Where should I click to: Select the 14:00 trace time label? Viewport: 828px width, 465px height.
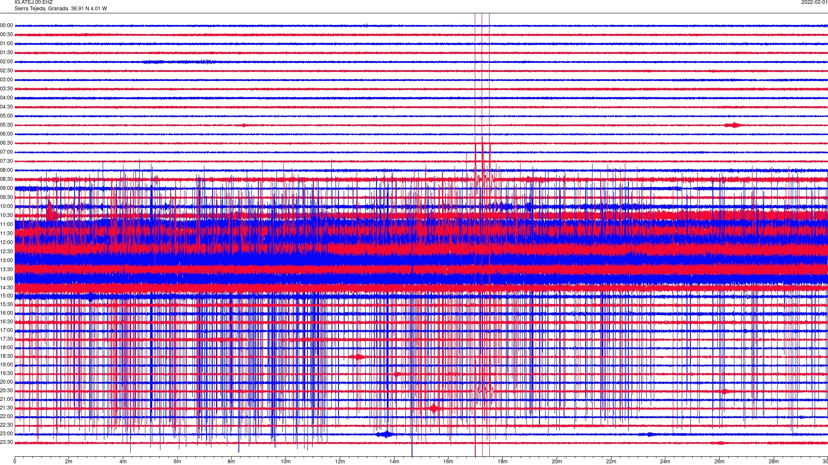tap(6, 279)
